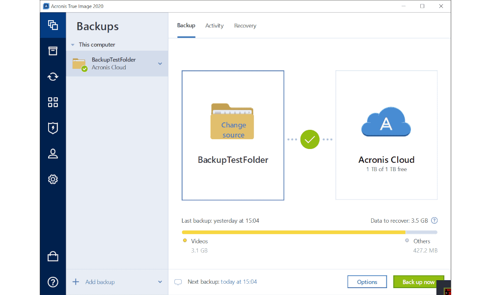
Task: Open the Acronis store bag icon
Action: tap(53, 256)
